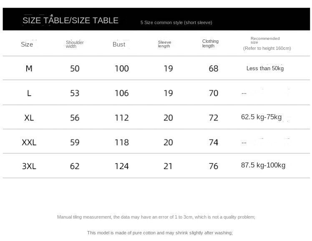Select the 87.5 kg-100kg recommendation cell
The height and width of the screenshot is (241, 312).
pos(263,165)
